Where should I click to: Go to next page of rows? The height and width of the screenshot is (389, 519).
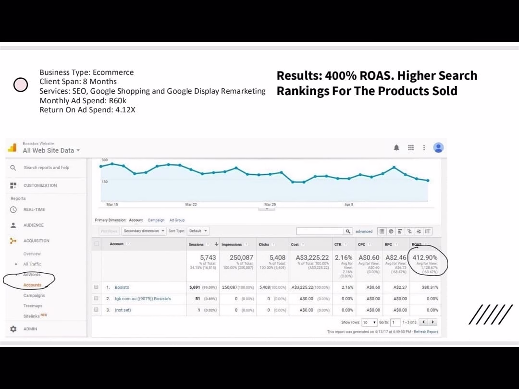[432, 322]
